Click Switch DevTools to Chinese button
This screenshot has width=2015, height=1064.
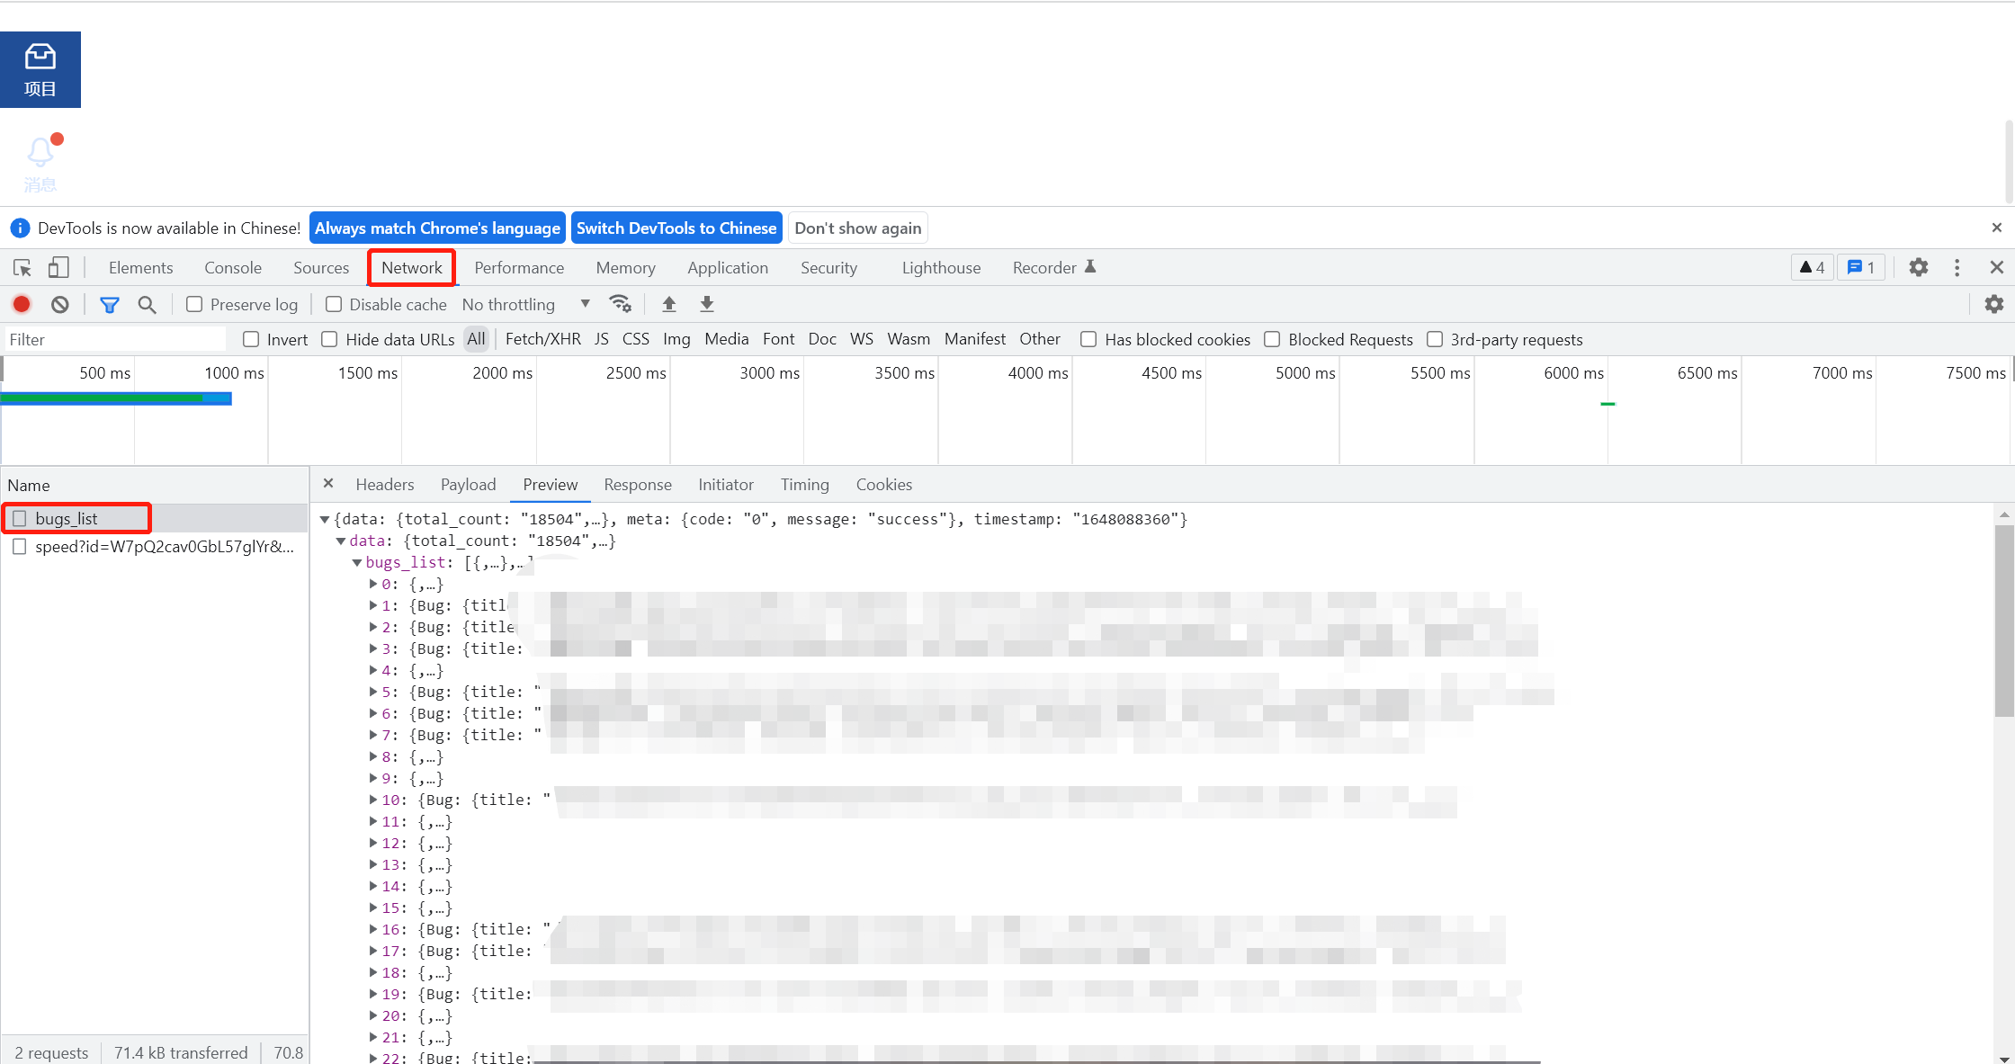tap(676, 228)
